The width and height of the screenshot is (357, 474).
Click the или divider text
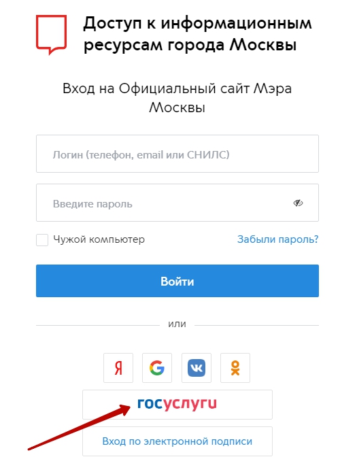click(x=177, y=324)
